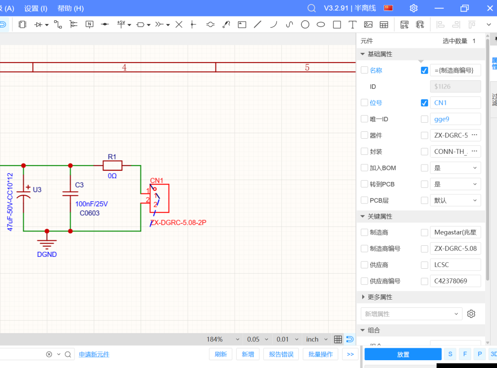Click the blue 放置 button
The image size is (497, 368).
(x=403, y=354)
